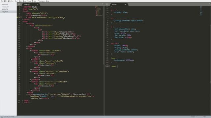Click the Section3 h2 line
Viewport: 211px width, 118px height.
coord(46,75)
